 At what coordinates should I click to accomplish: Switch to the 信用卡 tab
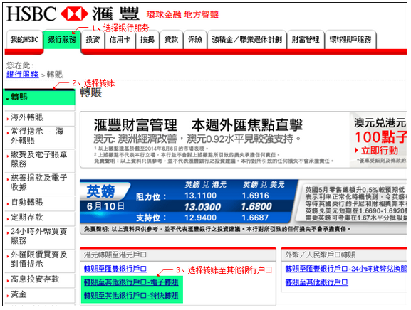120,40
